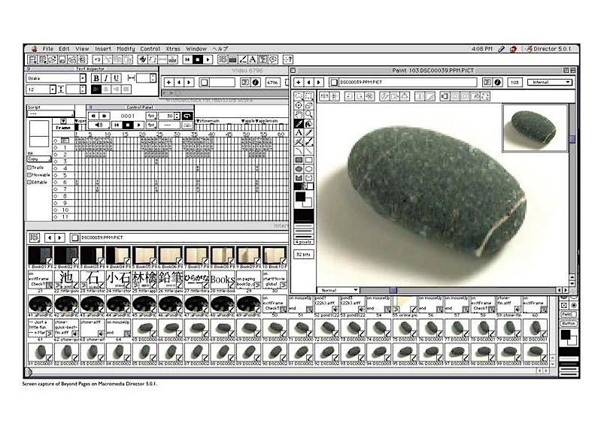Click the gradient colors swatch in Paint
Screen dimensions: 604x423
tap(304, 186)
